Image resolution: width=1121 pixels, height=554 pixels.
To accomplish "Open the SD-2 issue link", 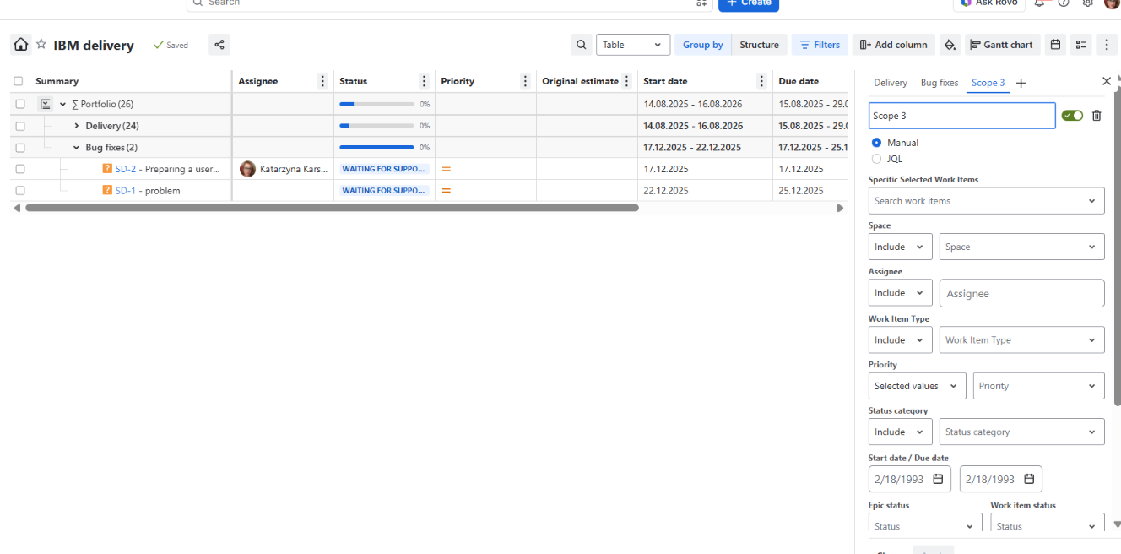I will pos(126,169).
